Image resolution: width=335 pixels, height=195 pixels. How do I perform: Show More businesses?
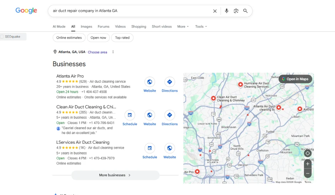[115, 175]
